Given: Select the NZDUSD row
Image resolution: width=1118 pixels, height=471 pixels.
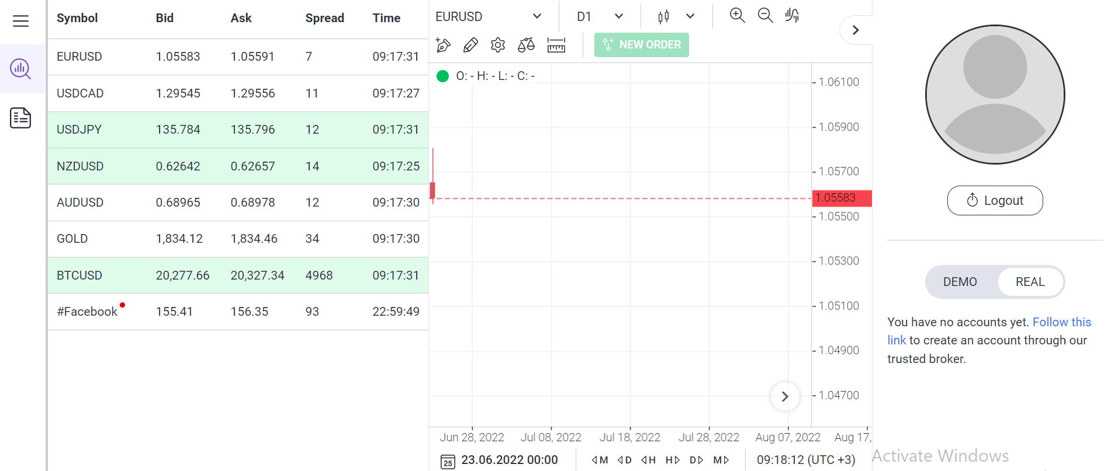Looking at the screenshot, I should [238, 166].
